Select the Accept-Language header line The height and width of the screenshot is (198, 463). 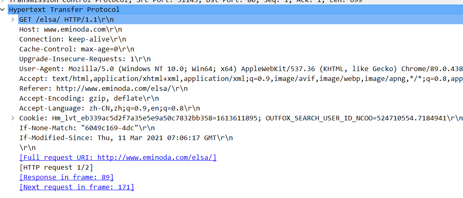[x=110, y=108]
